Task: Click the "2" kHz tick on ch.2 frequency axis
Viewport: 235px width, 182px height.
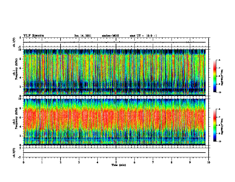Action: pyautogui.click(x=20, y=136)
